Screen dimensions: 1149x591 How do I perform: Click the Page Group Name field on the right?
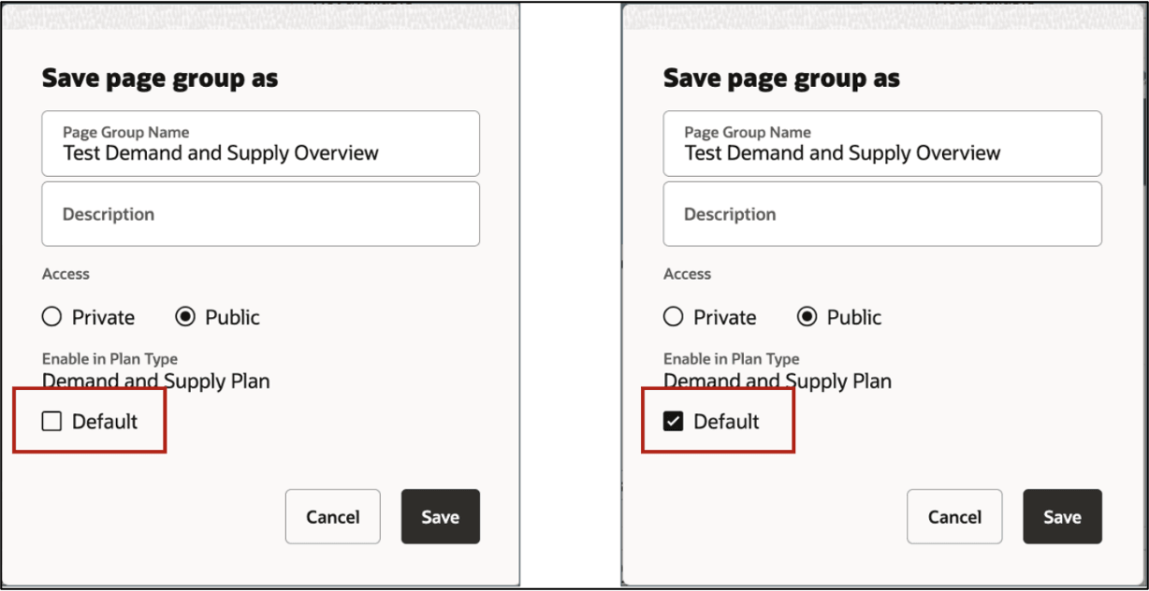881,143
